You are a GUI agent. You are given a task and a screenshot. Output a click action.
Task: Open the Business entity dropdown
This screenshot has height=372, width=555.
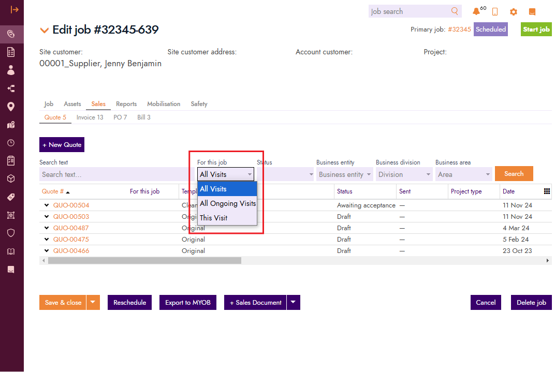344,174
